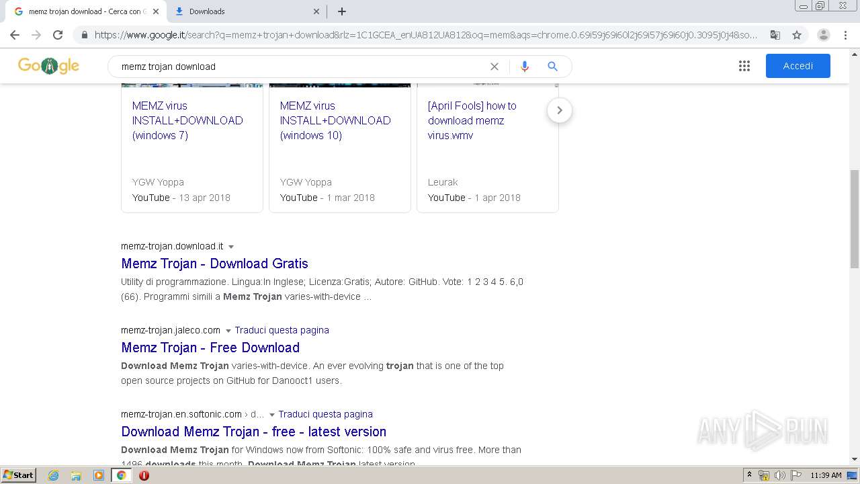860x484 pixels.
Task: Open the file explorer taskbar icon
Action: (x=76, y=475)
